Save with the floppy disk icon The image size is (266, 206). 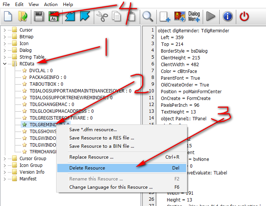pos(39,16)
